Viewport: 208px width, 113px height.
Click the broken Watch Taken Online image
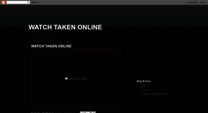[76, 79]
